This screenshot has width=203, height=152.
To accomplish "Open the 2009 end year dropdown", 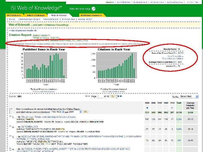I will (x=75, y=112).
